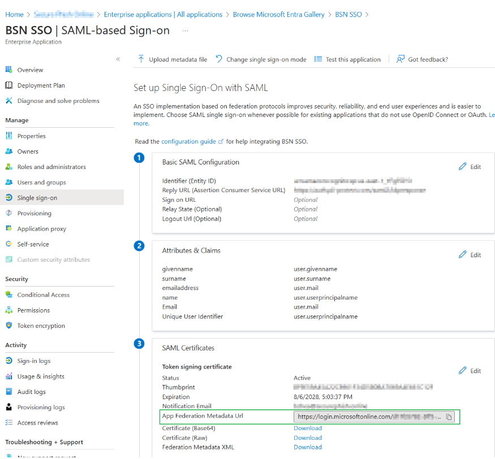Go to Home breadcrumb
This screenshot has width=495, height=459.
[14, 15]
